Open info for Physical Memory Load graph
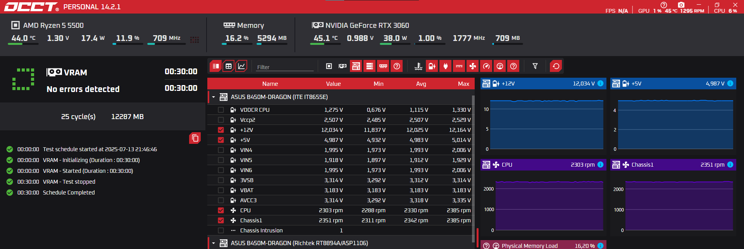This screenshot has height=249, width=744. (600, 246)
